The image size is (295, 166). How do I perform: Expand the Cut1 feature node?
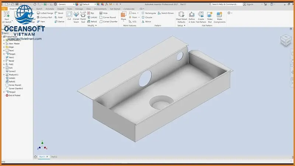(4, 68)
